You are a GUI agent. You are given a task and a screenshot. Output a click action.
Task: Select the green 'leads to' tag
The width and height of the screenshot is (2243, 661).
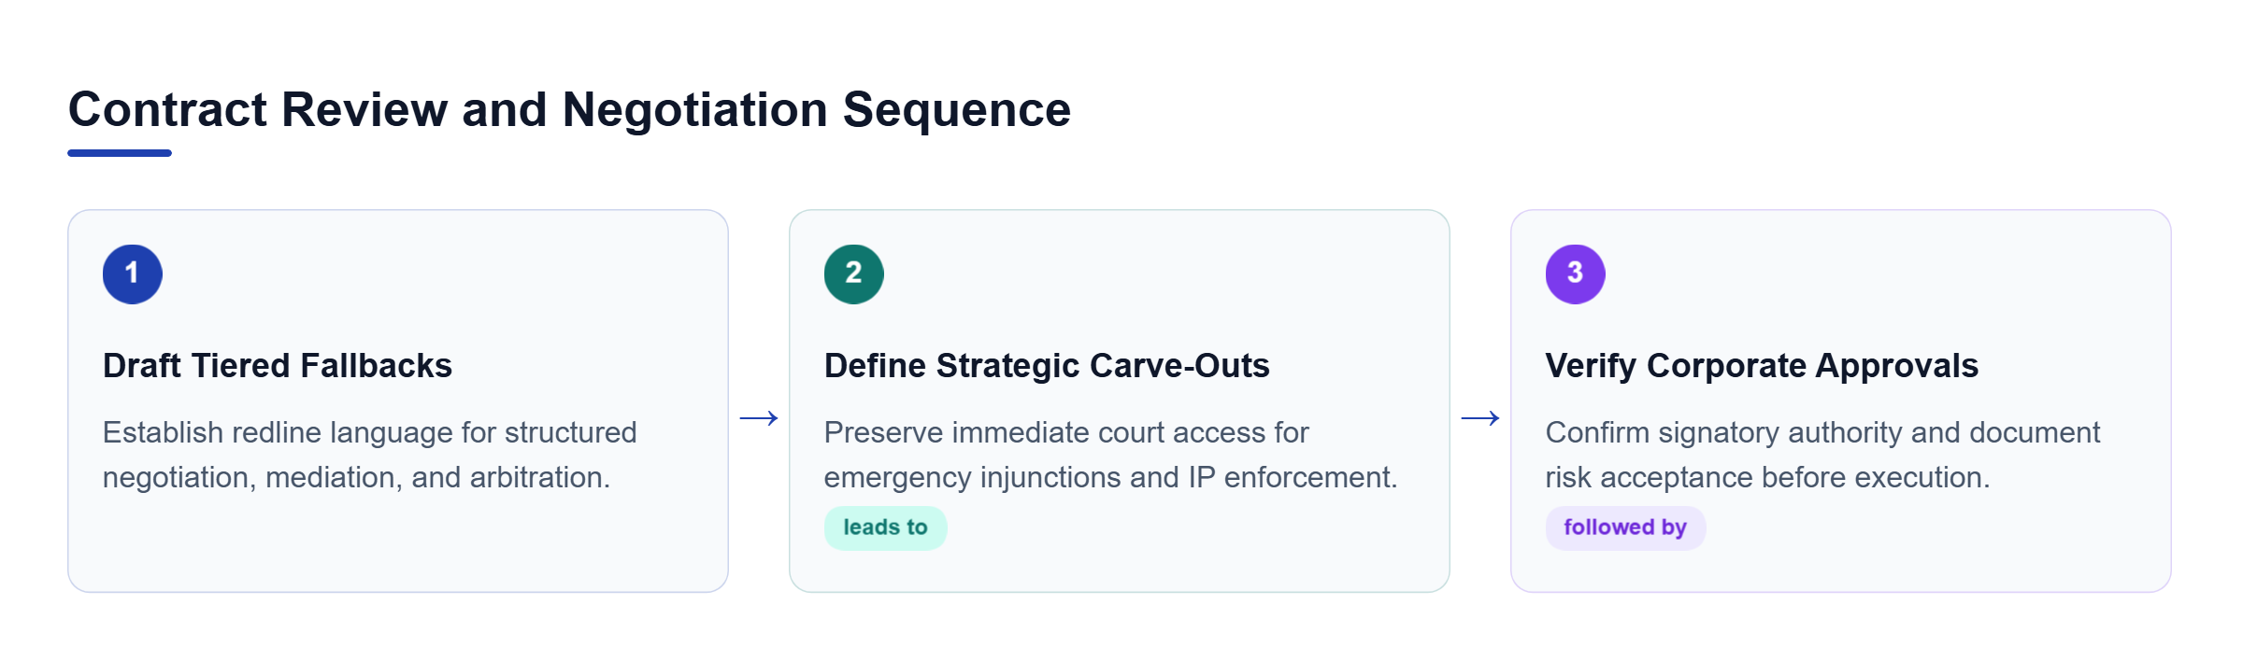coord(885,527)
